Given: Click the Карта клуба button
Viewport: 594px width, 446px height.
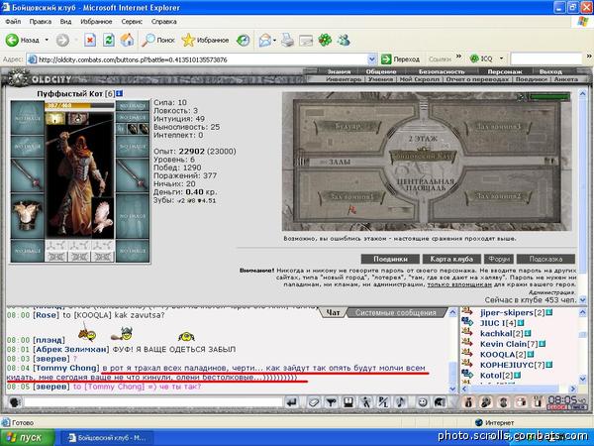Looking at the screenshot, I should pyautogui.click(x=451, y=259).
